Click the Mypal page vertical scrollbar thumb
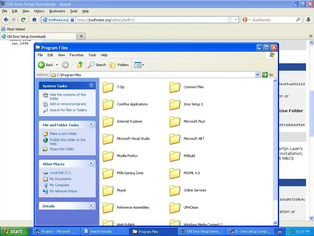Screen dimensions: 314x236 pyautogui.click(x=311, y=114)
